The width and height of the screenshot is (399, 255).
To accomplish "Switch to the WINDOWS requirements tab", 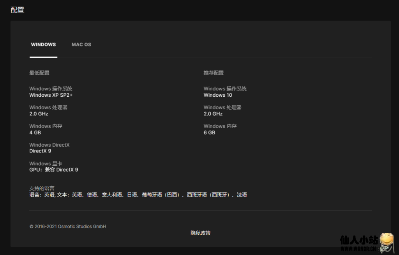I will 43,44.
